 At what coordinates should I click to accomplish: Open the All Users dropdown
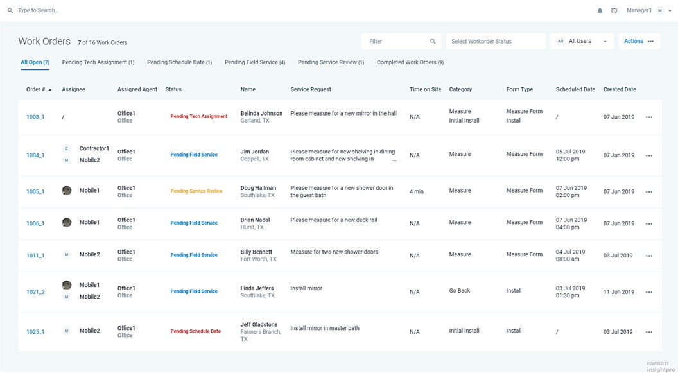[582, 42]
